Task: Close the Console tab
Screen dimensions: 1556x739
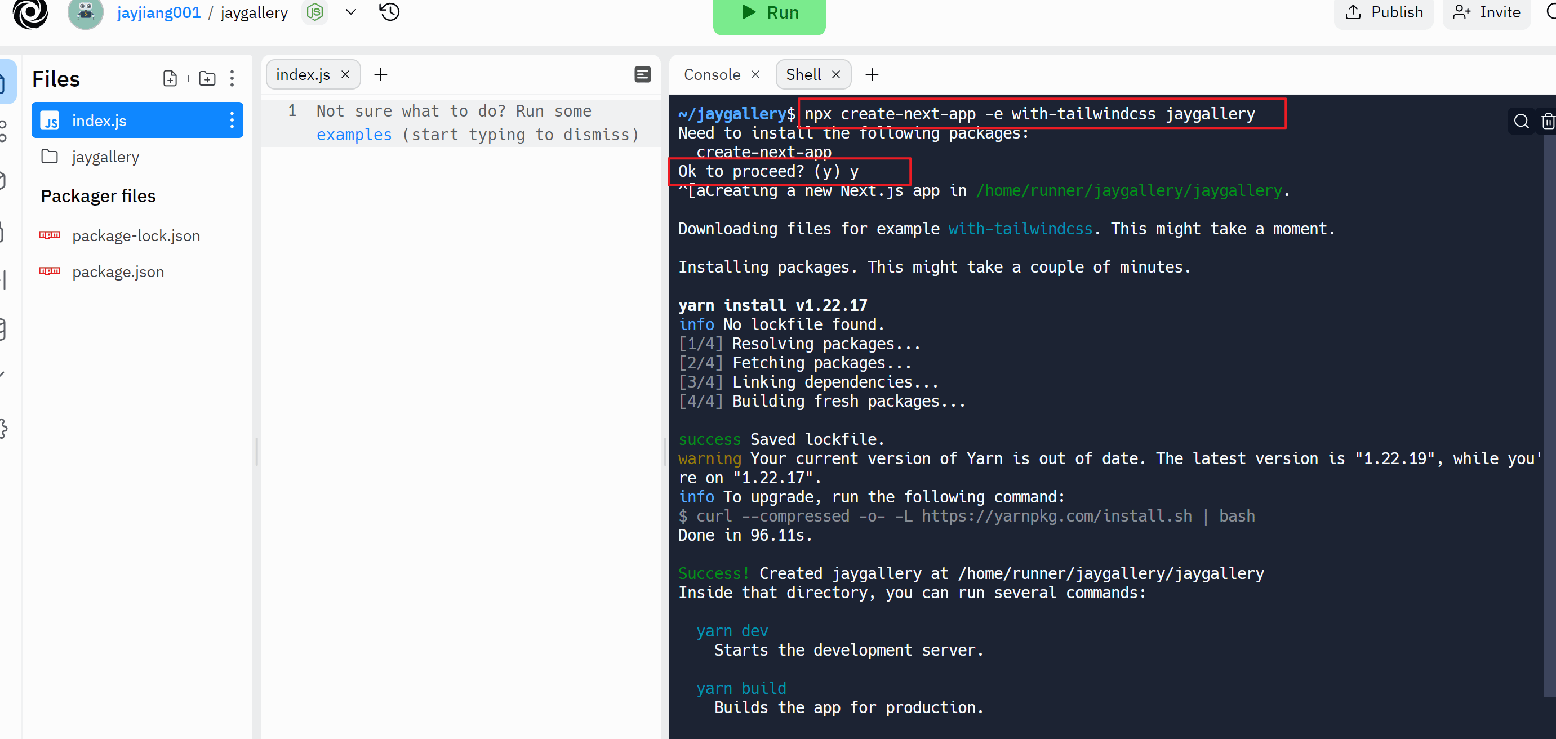Action: click(x=755, y=74)
